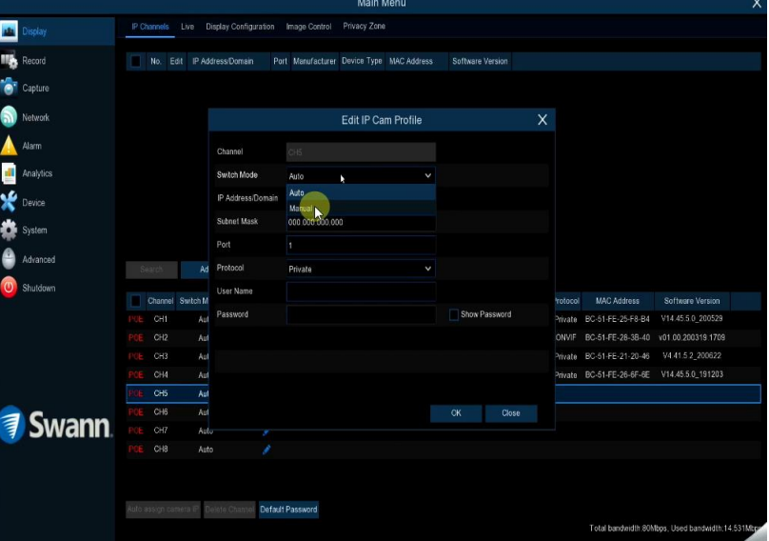
Task: Click the Shutdown power icon
Action: [x=10, y=288]
